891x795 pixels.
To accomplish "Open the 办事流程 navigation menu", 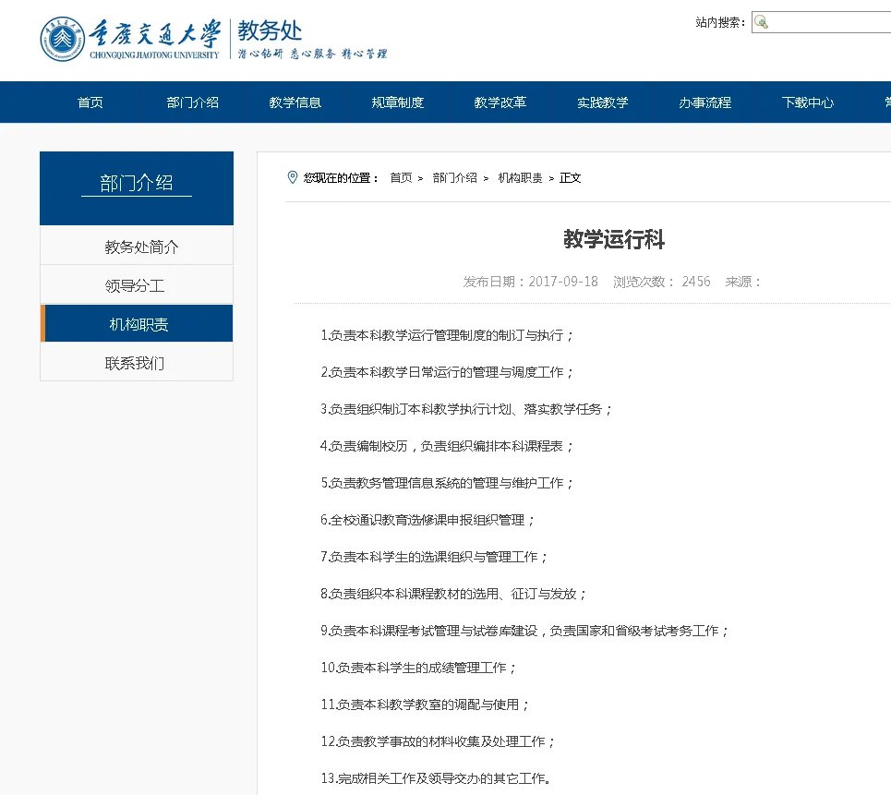I will pyautogui.click(x=704, y=102).
